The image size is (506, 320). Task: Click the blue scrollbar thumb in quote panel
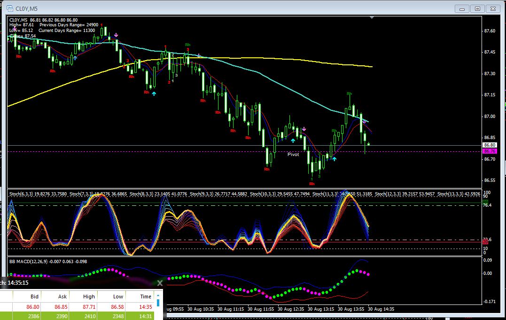[x=158, y=303]
